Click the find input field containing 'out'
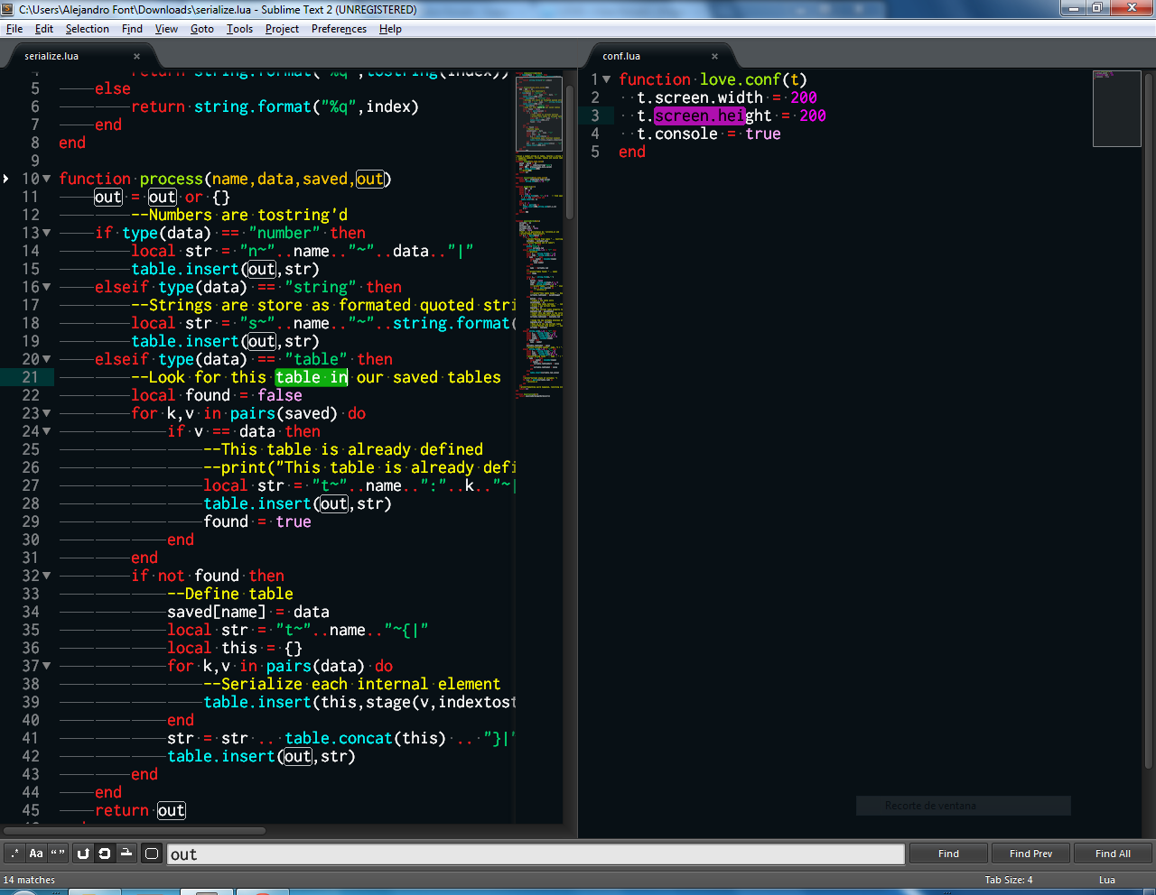1156x895 pixels. coord(536,853)
